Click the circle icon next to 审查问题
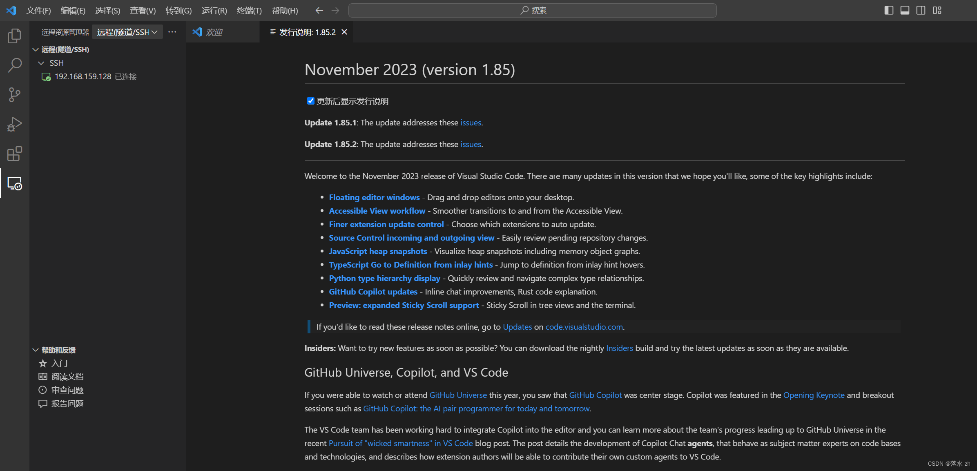This screenshot has height=471, width=977. tap(43, 390)
